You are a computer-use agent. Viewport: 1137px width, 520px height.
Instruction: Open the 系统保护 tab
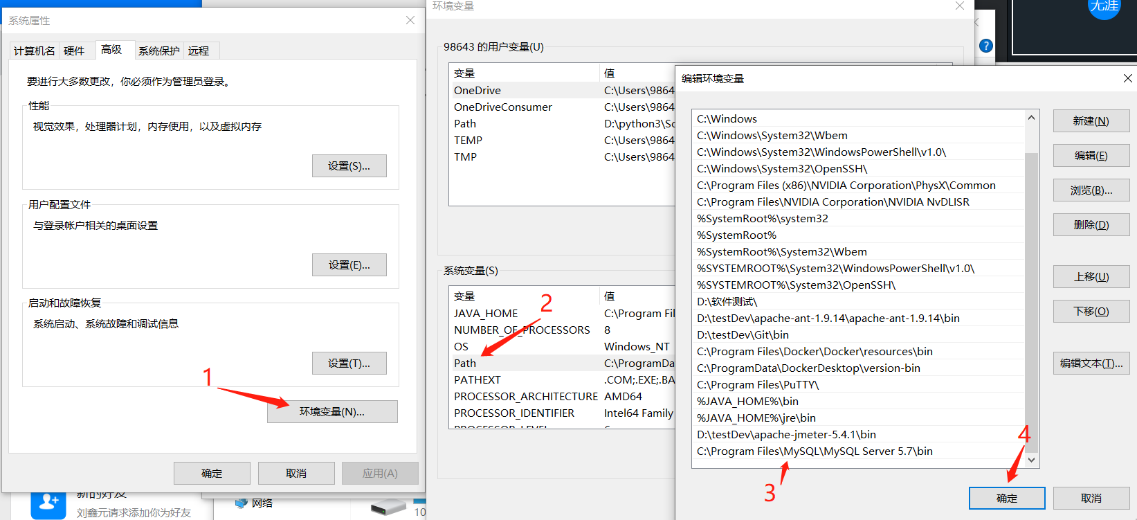[158, 51]
